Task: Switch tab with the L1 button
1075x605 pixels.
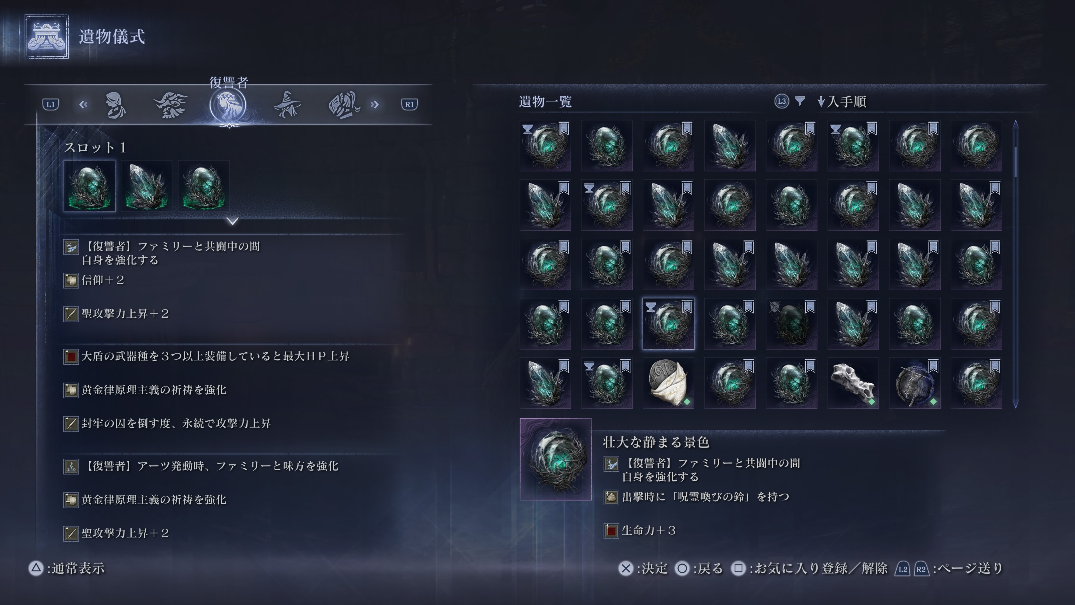Action: [51, 104]
